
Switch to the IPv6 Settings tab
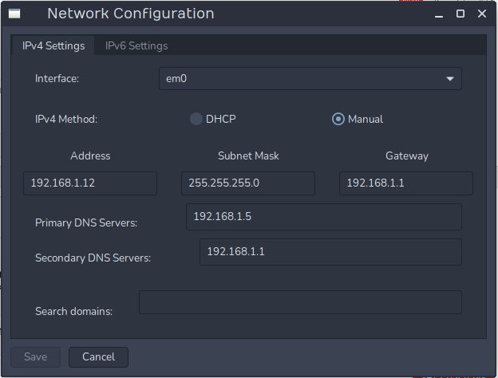pyautogui.click(x=136, y=45)
